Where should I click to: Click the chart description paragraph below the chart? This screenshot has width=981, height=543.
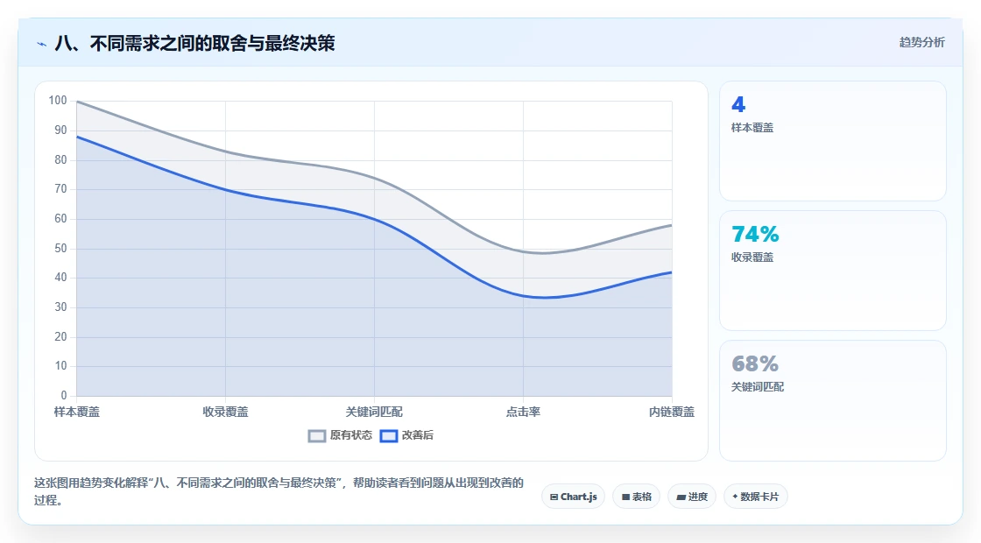click(279, 491)
